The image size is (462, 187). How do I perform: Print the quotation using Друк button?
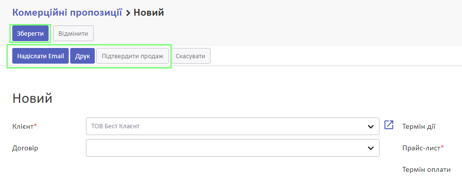coord(82,56)
